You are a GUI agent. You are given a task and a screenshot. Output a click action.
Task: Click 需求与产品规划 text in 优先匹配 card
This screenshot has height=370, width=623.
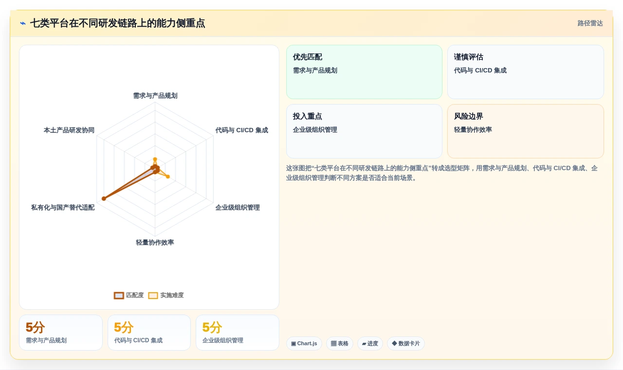315,70
